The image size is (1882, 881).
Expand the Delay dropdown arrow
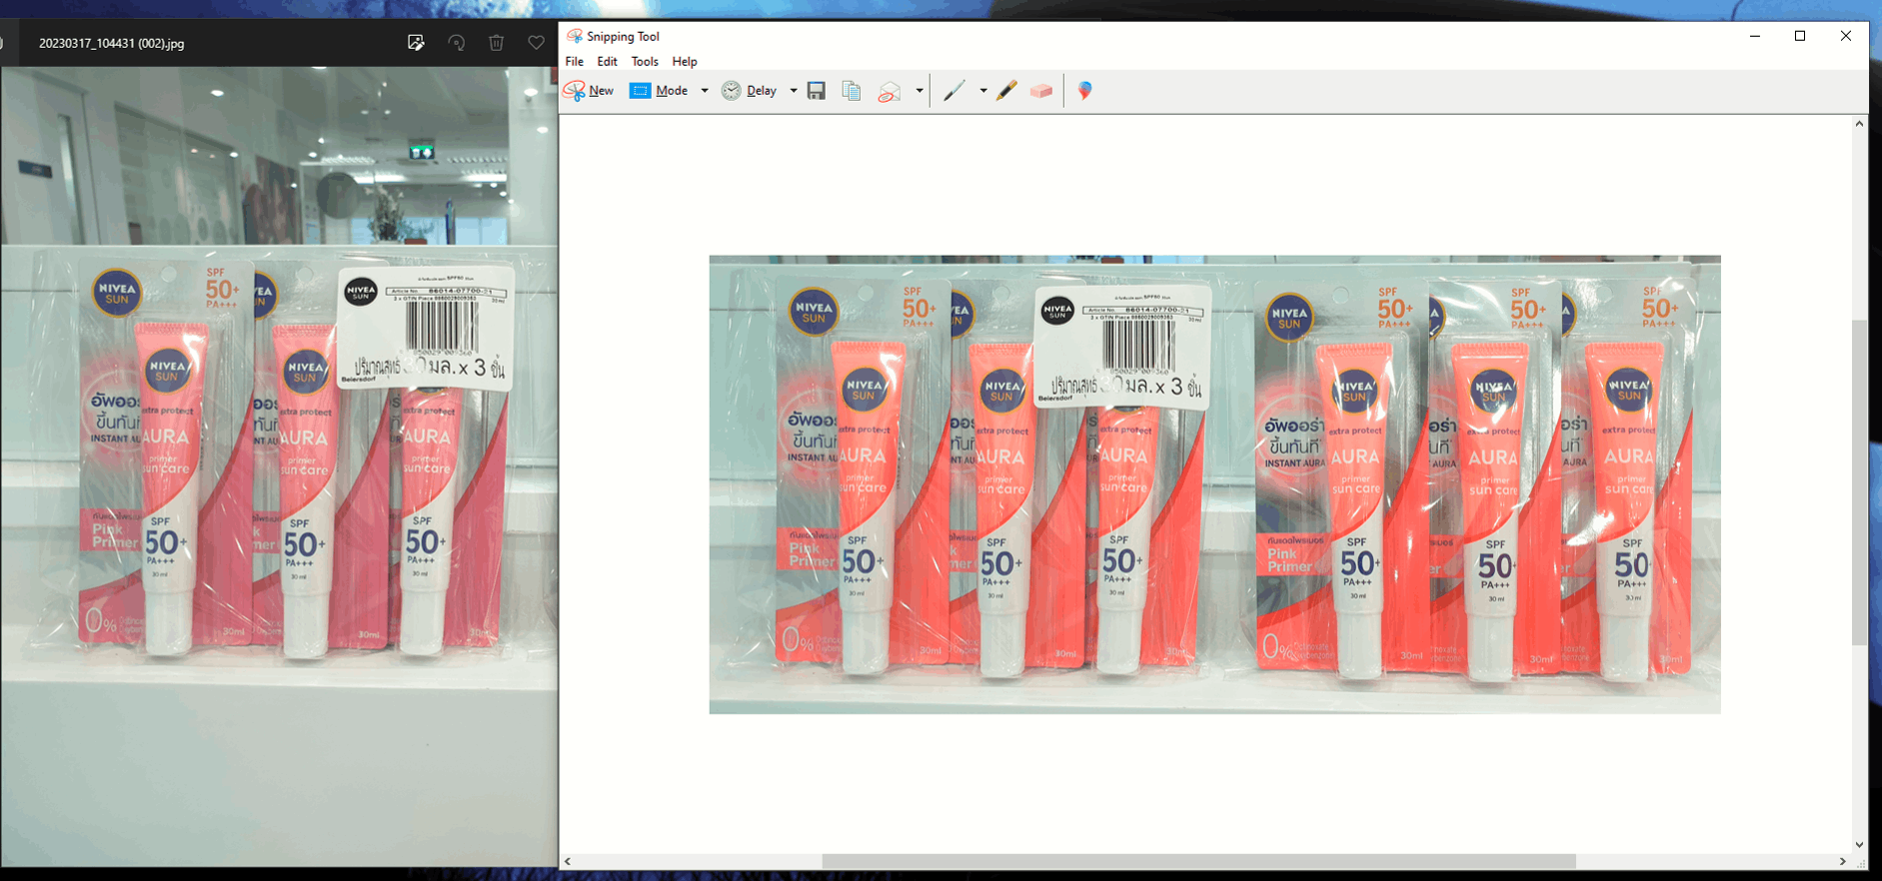tap(794, 91)
